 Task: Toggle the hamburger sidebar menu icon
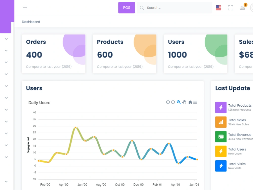[25, 8]
